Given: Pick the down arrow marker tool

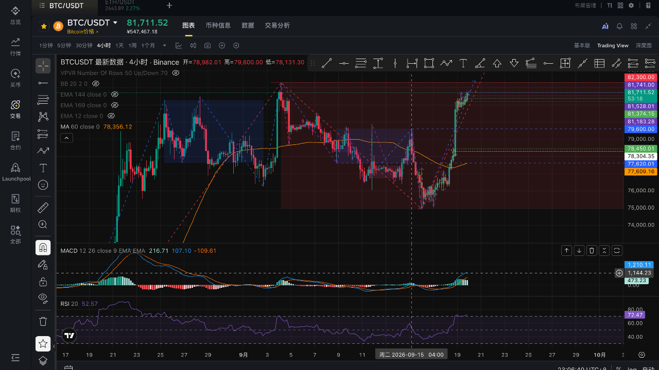Looking at the screenshot, I should (x=514, y=63).
